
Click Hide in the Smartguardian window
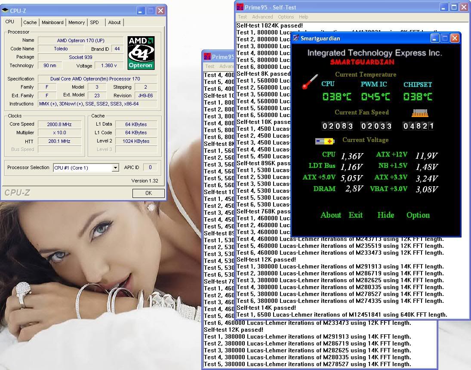coord(386,215)
